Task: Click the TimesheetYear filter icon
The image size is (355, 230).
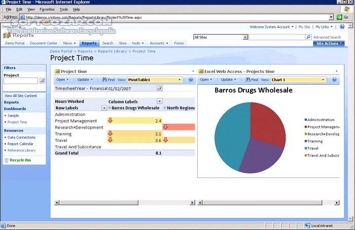Action: click(159, 88)
